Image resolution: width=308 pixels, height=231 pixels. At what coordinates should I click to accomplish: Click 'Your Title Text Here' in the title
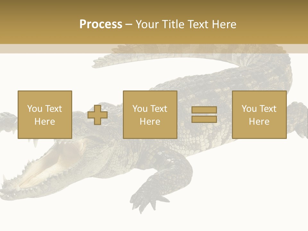(x=186, y=24)
